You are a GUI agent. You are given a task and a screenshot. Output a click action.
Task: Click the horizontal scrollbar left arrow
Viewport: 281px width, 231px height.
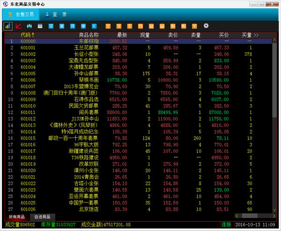pyautogui.click(x=237, y=216)
